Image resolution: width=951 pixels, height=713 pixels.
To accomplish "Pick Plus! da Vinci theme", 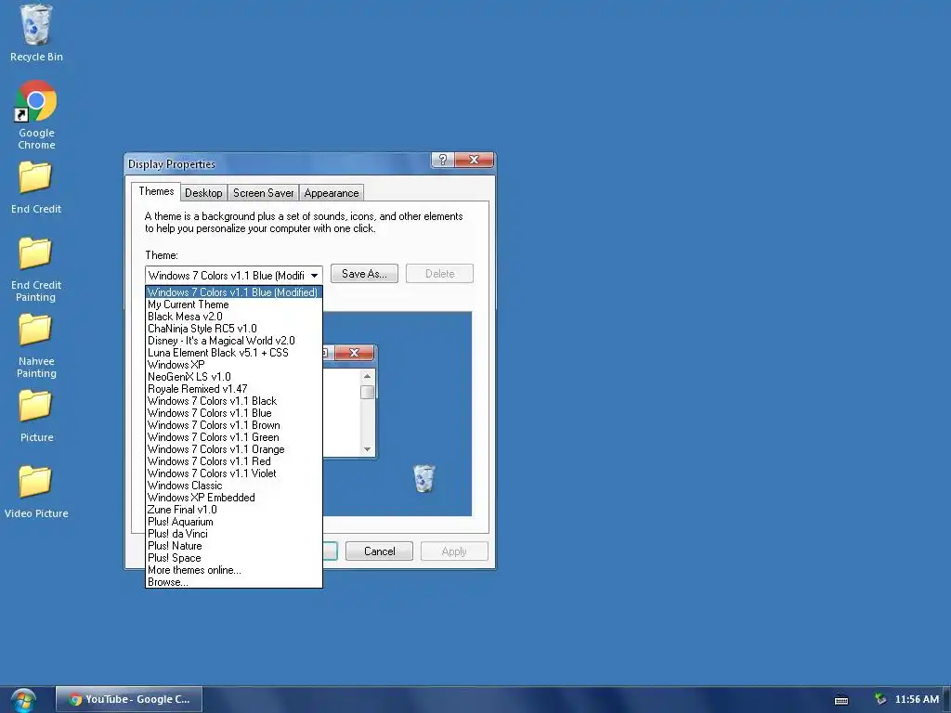I will [x=233, y=534].
